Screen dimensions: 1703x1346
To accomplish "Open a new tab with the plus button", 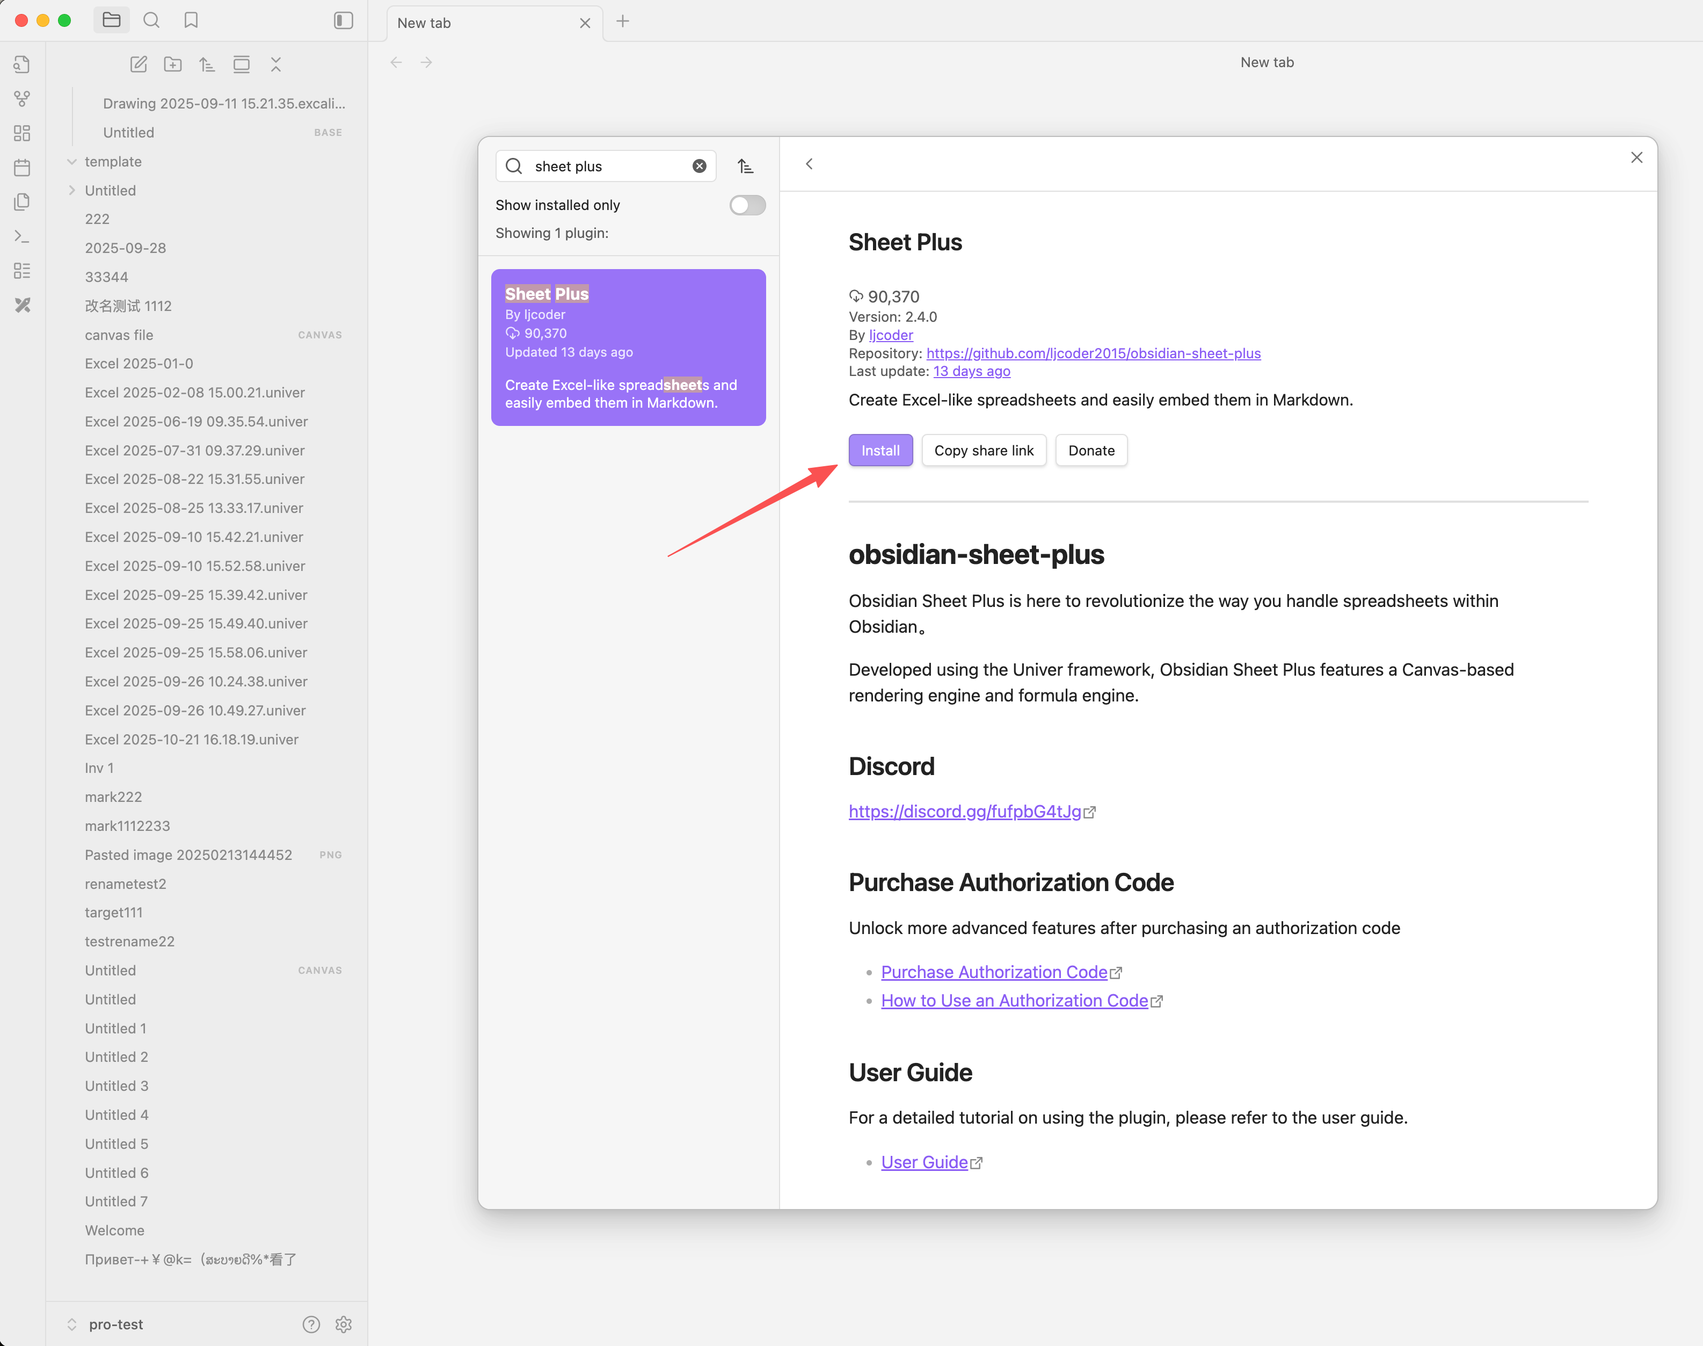I will [x=622, y=21].
